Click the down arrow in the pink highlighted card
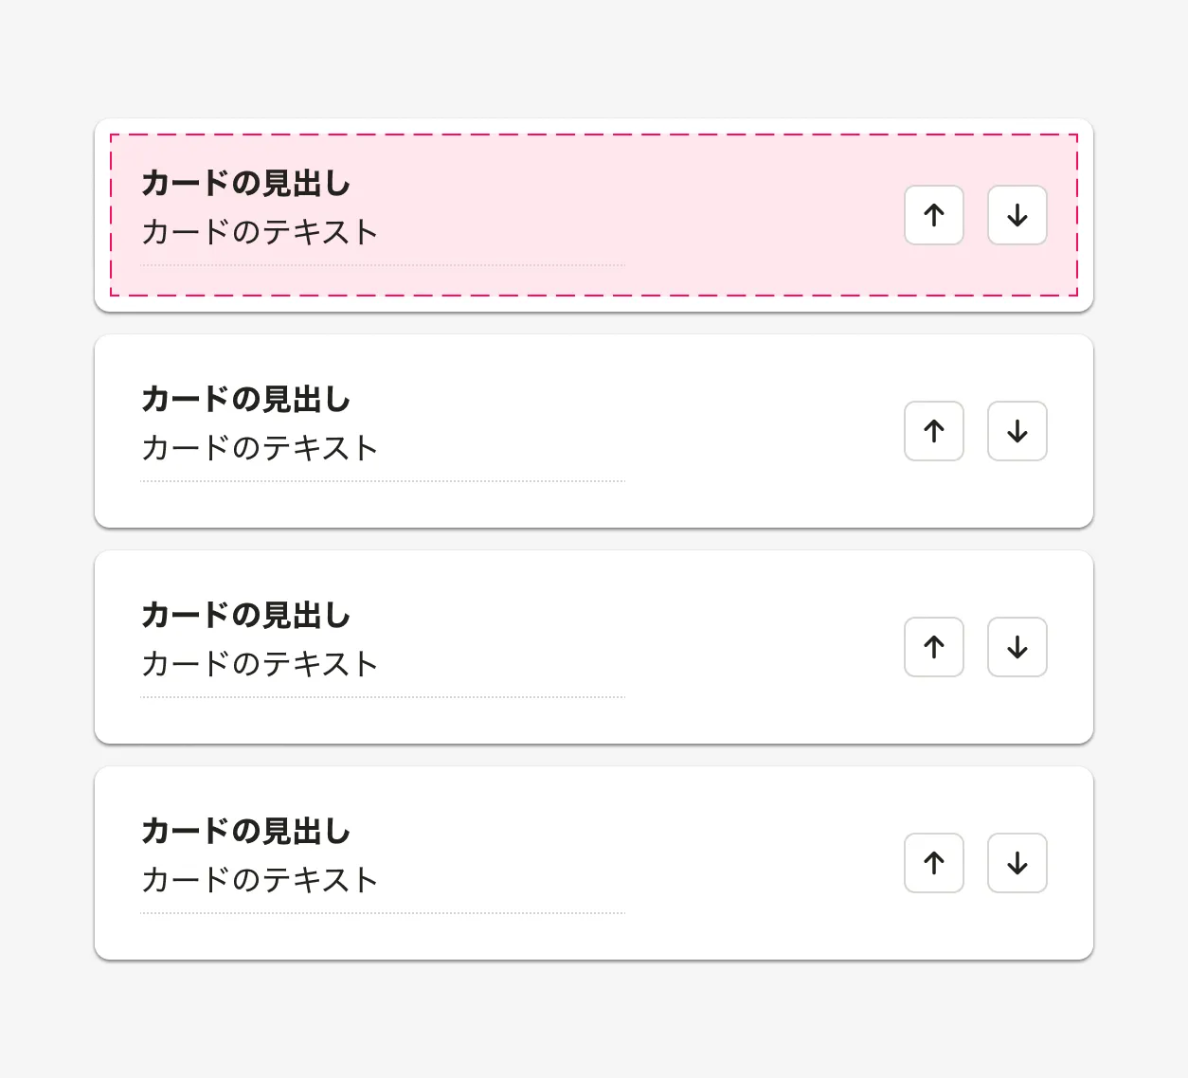Screen dimensions: 1188x1078 (x=1017, y=215)
